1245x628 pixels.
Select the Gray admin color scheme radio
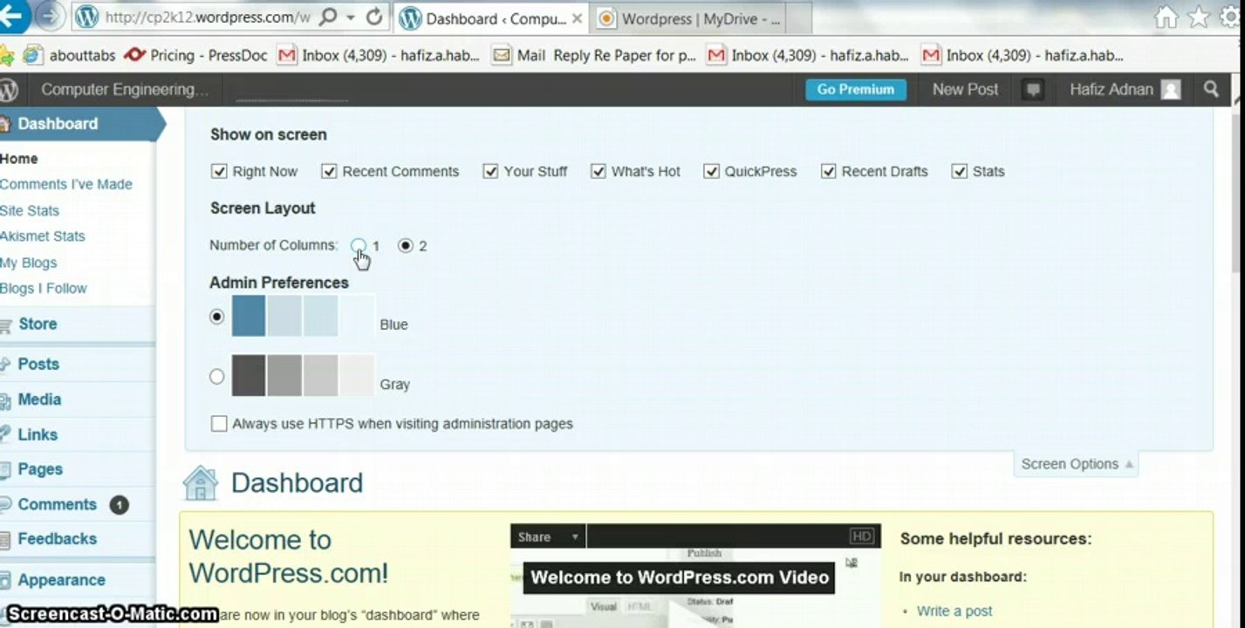217,377
